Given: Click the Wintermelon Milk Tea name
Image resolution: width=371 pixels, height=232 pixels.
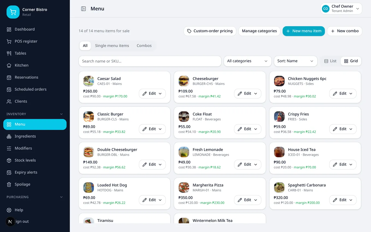Looking at the screenshot, I should point(213,221).
